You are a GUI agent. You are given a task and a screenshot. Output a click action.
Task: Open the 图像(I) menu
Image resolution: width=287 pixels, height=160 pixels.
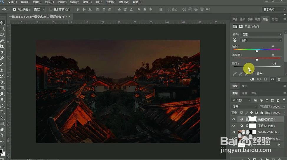[37, 2]
